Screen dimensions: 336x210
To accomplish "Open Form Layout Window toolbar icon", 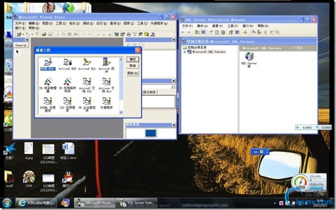I will coord(128,34).
